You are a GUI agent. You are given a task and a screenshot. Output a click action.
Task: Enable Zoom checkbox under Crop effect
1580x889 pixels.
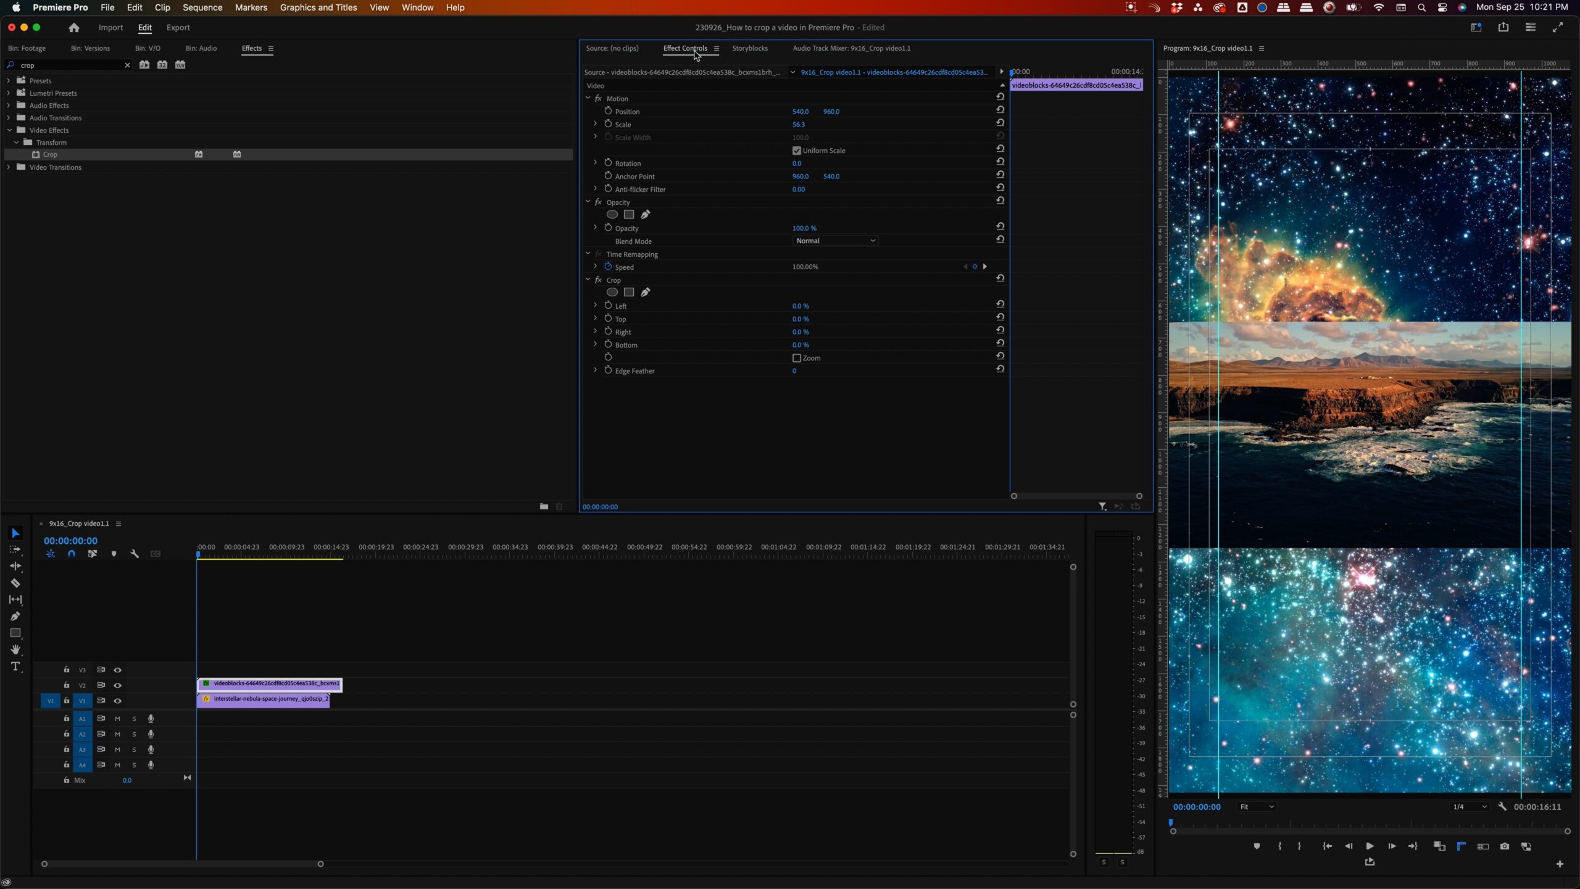[x=796, y=357]
